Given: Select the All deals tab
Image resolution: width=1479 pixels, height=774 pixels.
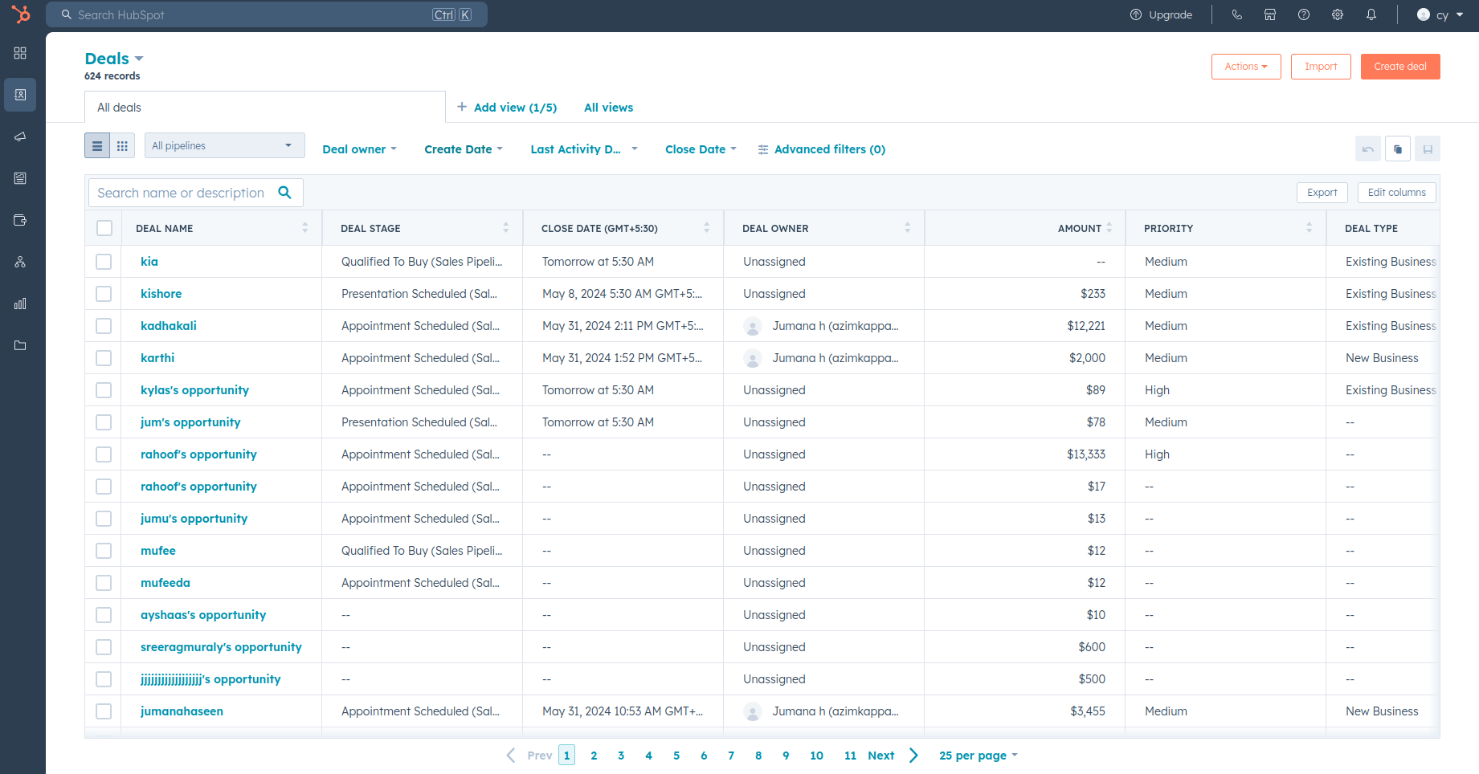Looking at the screenshot, I should [120, 108].
